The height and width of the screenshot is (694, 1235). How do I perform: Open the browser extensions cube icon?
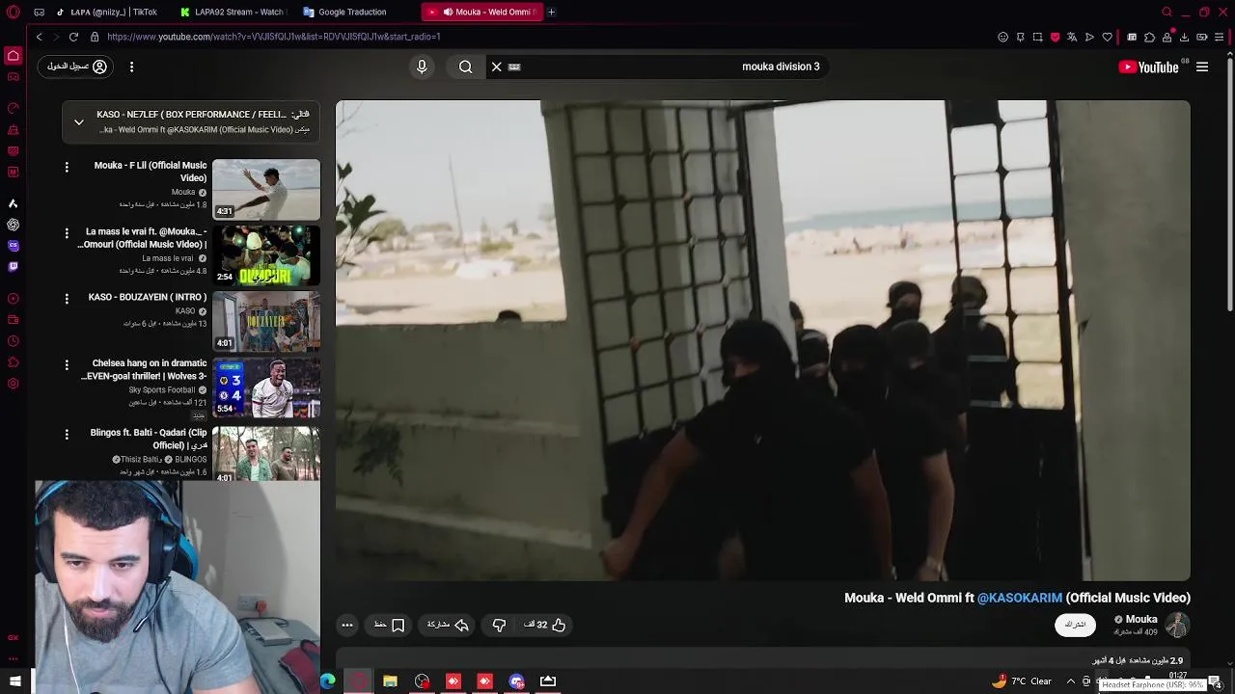(x=1149, y=37)
